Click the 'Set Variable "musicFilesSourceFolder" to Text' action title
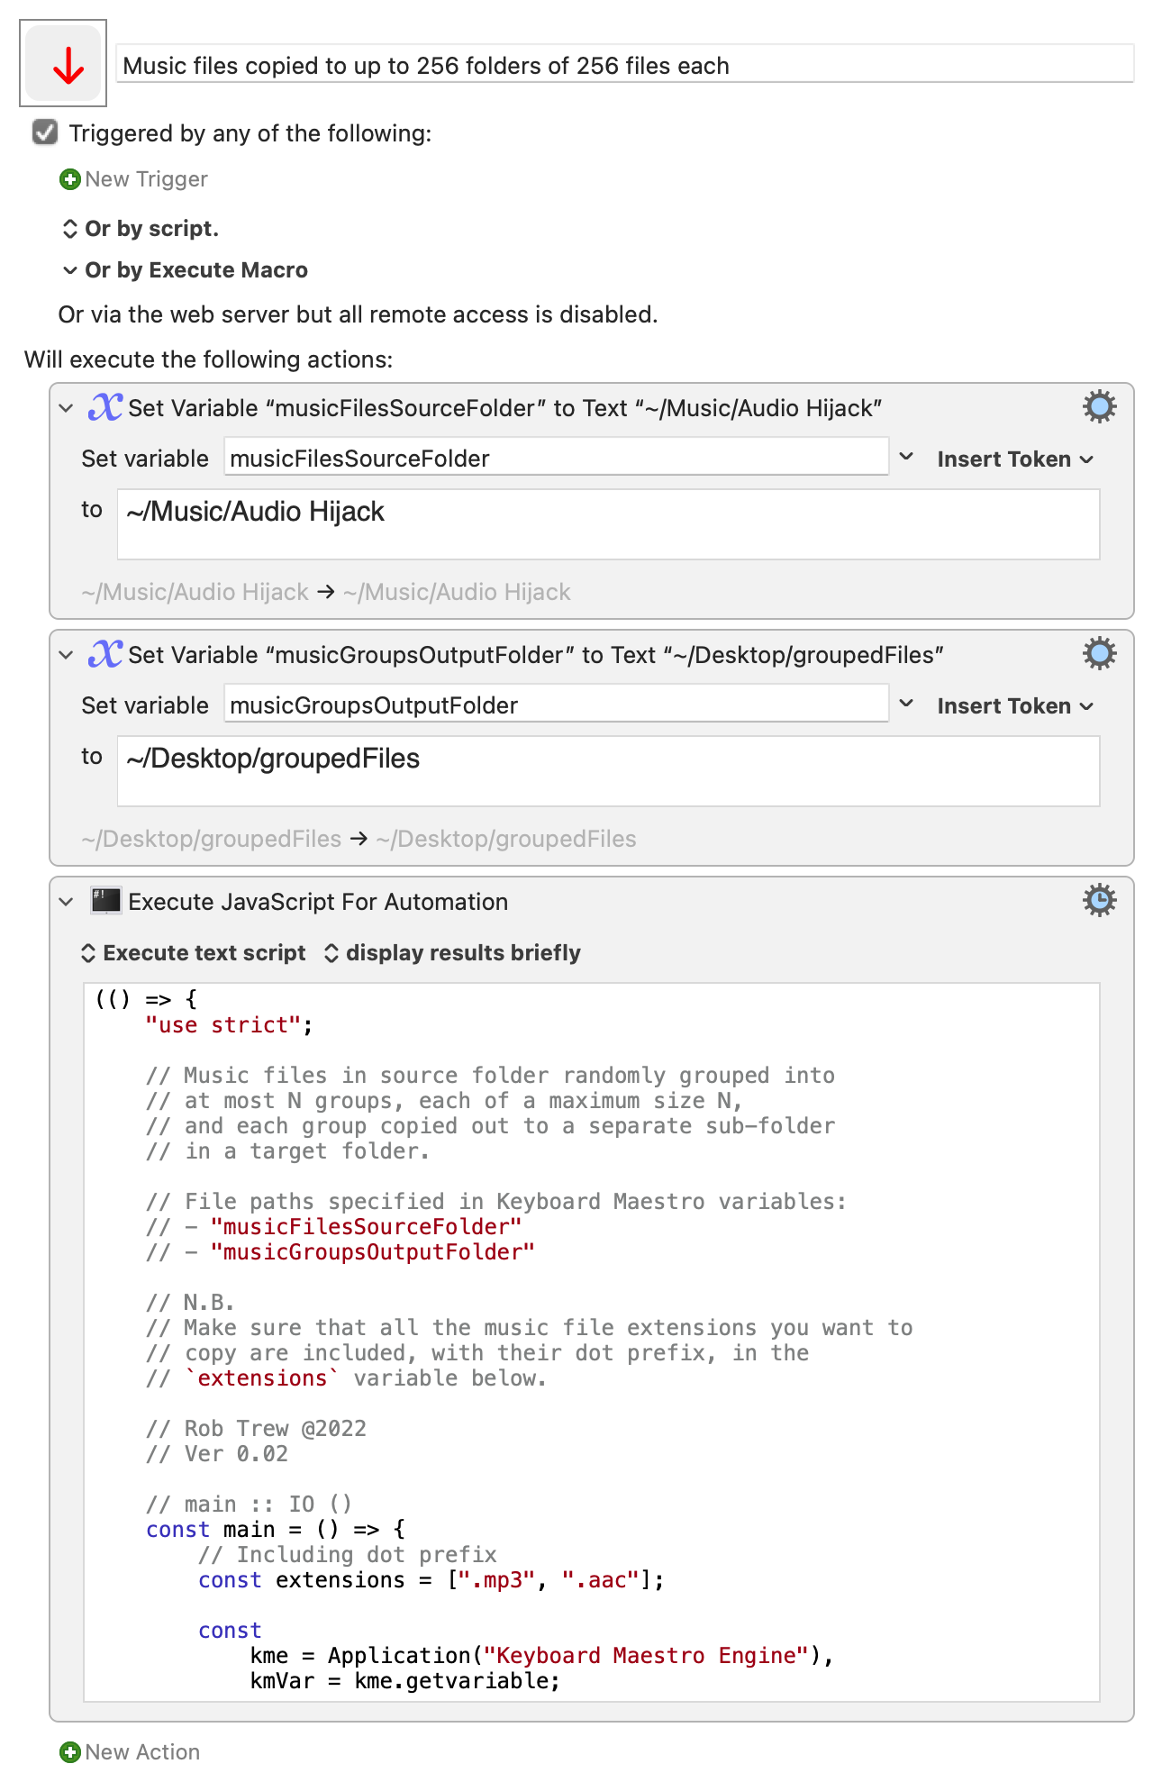 tap(504, 408)
